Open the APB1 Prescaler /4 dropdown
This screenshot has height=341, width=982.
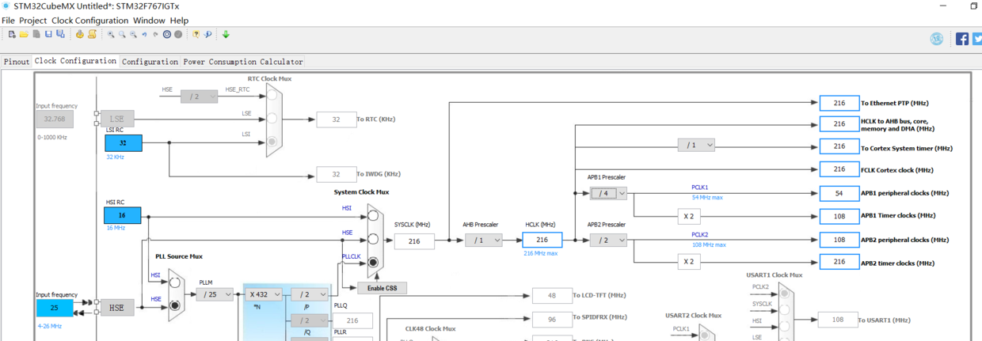click(608, 193)
